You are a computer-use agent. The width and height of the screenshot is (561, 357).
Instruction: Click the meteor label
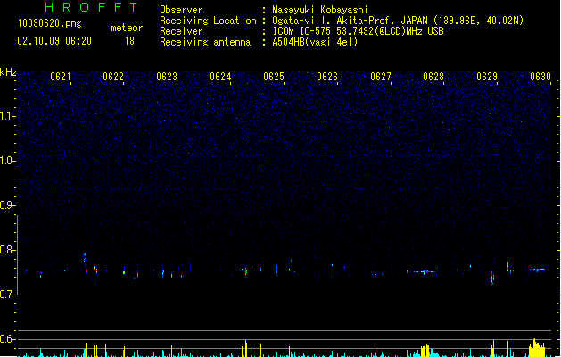click(127, 28)
